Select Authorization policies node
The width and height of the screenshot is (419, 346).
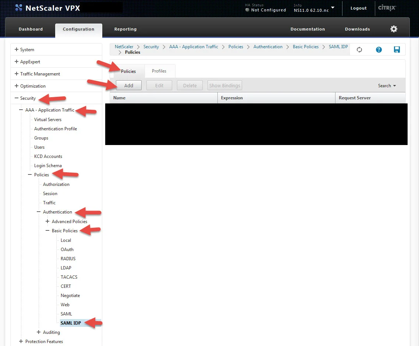click(x=56, y=184)
